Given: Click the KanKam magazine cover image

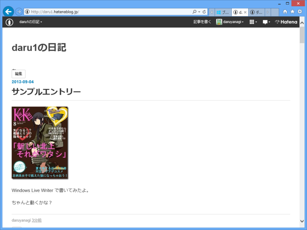Looking at the screenshot, I should (x=40, y=143).
